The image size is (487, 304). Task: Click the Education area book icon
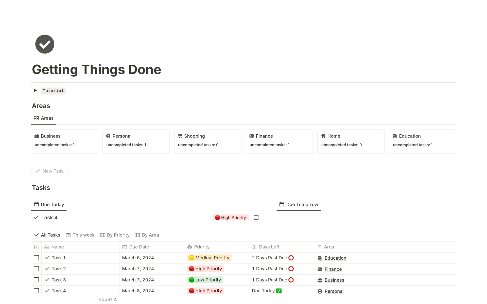pos(395,136)
